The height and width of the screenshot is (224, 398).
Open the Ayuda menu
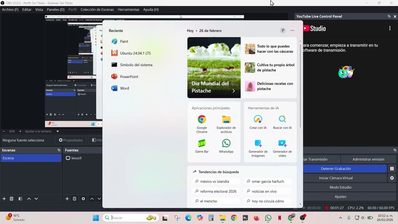151,10
